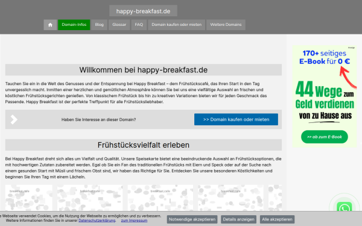Click the '44 Wege zum Geld verdienen' ad text

click(325, 95)
